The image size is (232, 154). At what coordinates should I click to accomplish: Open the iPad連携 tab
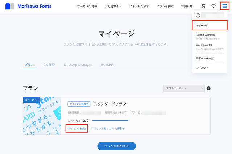tap(107, 65)
